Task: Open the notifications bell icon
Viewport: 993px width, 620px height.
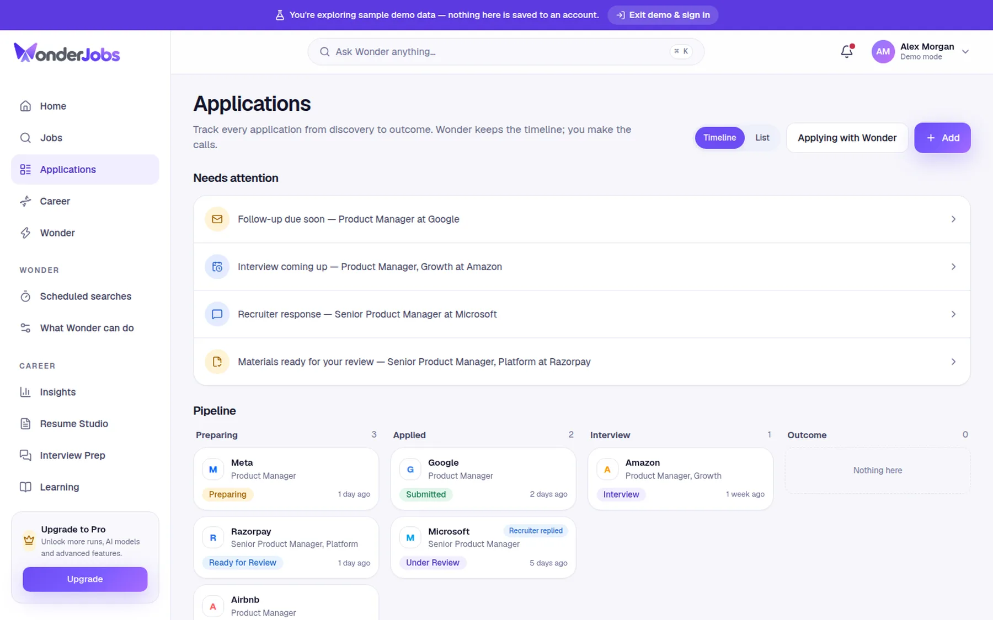Action: [847, 51]
